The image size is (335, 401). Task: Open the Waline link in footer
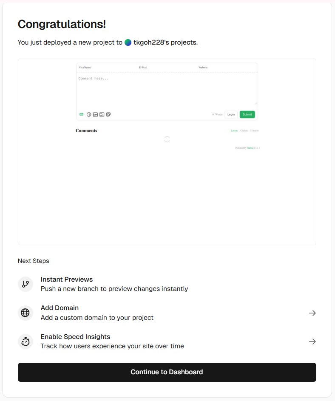pyautogui.click(x=250, y=148)
